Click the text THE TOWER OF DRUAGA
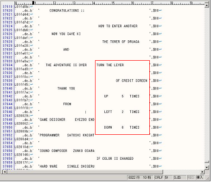The height and width of the screenshot is (182, 211). point(121,42)
